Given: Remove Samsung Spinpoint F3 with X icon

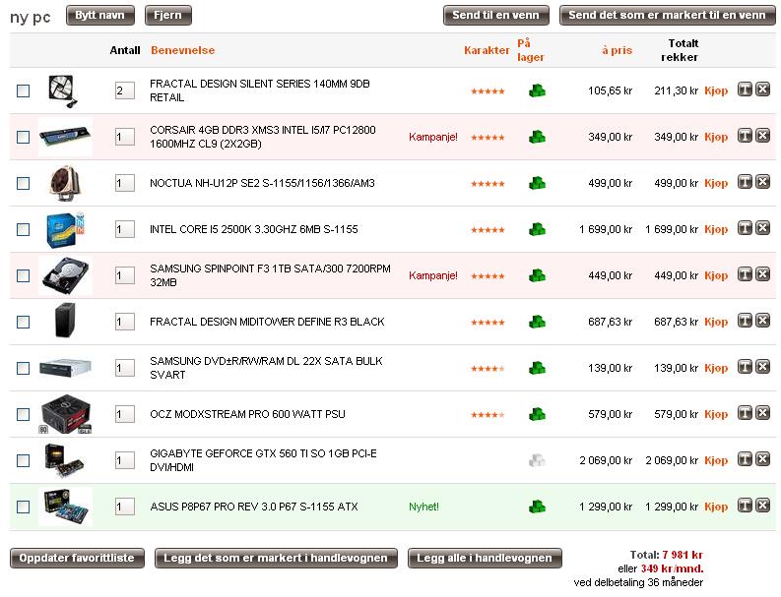Looking at the screenshot, I should pos(762,274).
